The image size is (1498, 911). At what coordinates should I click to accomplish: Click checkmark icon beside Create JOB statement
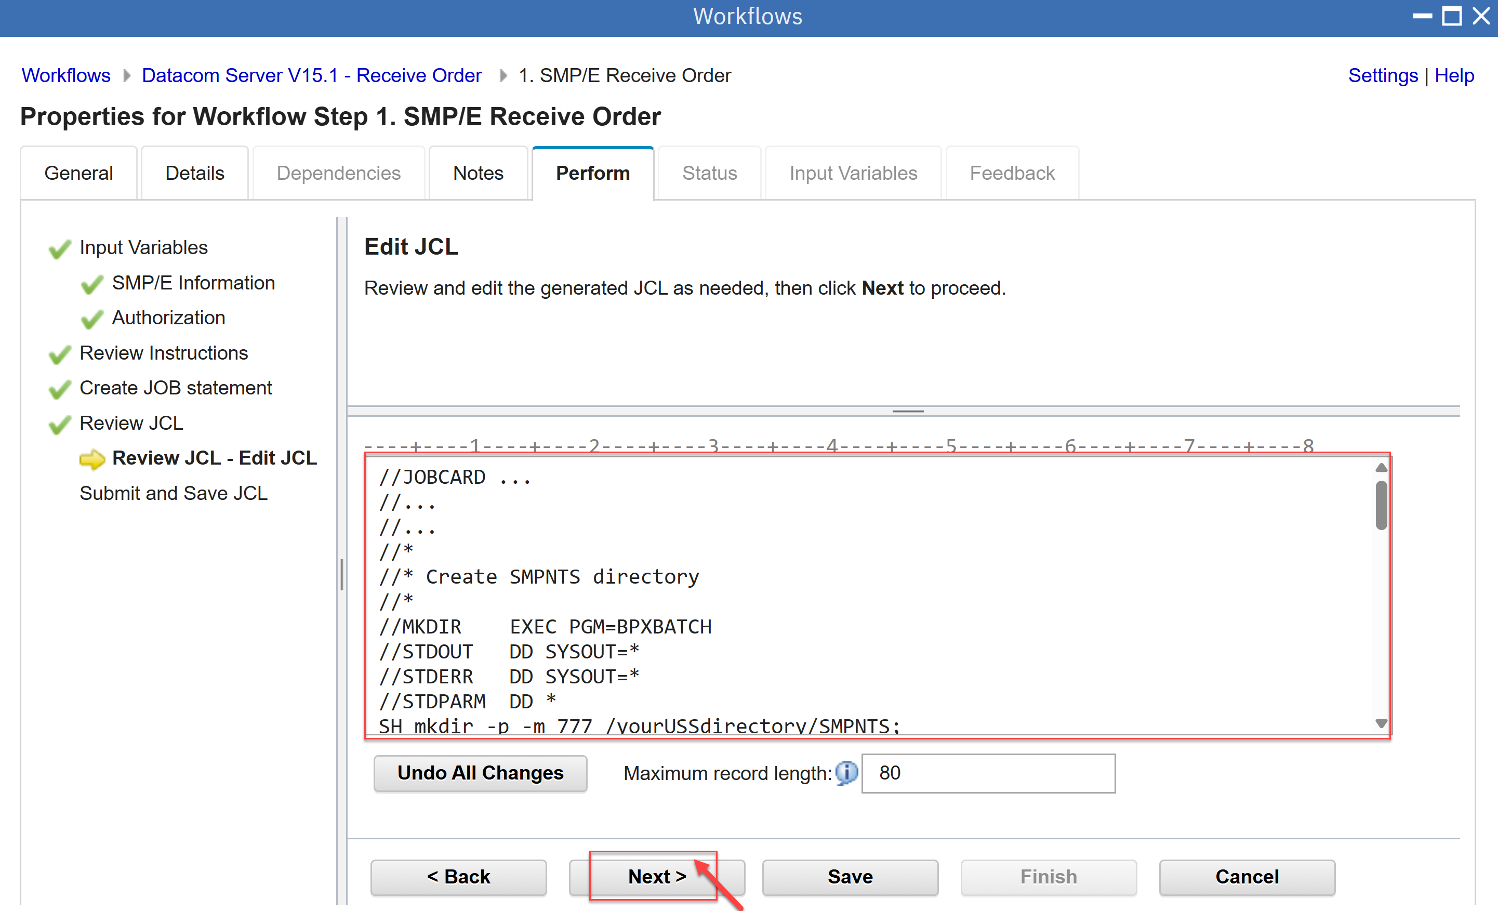point(60,389)
